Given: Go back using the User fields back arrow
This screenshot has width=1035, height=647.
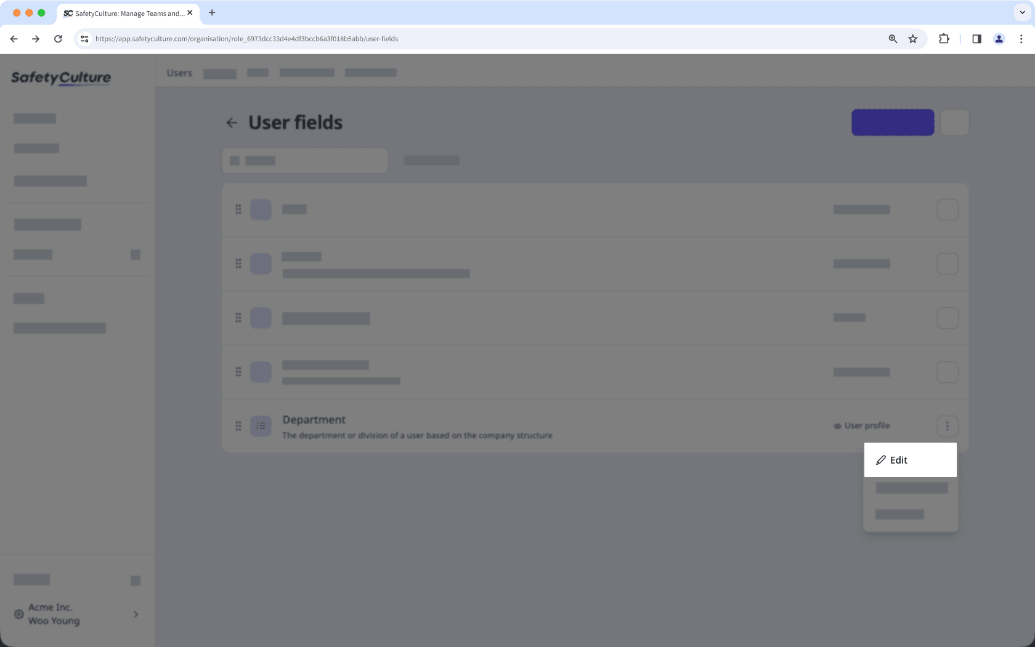Looking at the screenshot, I should (x=232, y=122).
